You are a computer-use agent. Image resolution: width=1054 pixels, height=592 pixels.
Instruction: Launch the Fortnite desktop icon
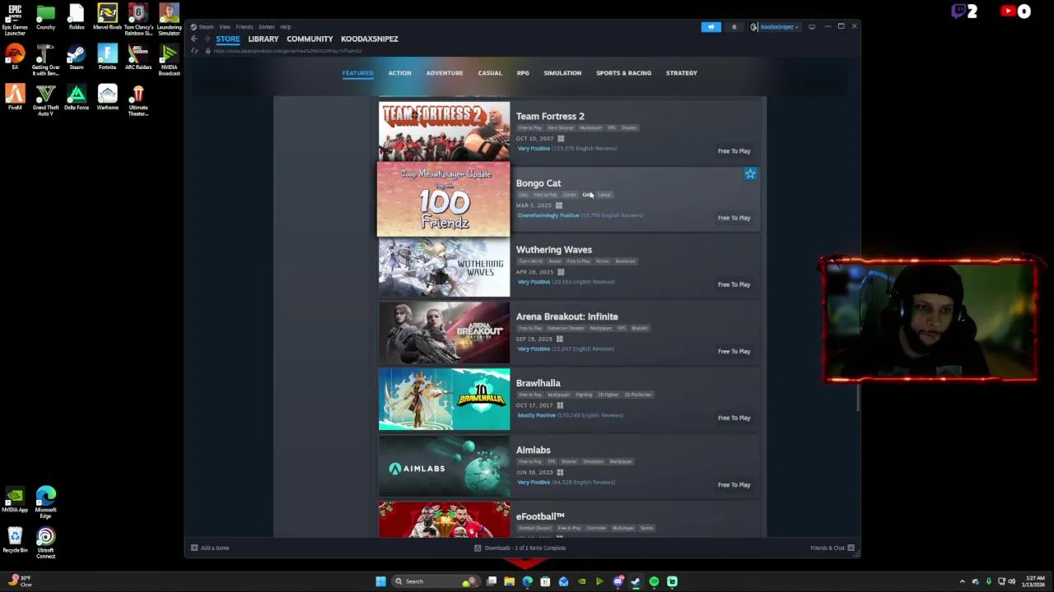click(107, 58)
